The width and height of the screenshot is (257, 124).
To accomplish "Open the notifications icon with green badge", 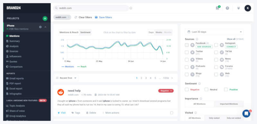I will click(x=218, y=8).
